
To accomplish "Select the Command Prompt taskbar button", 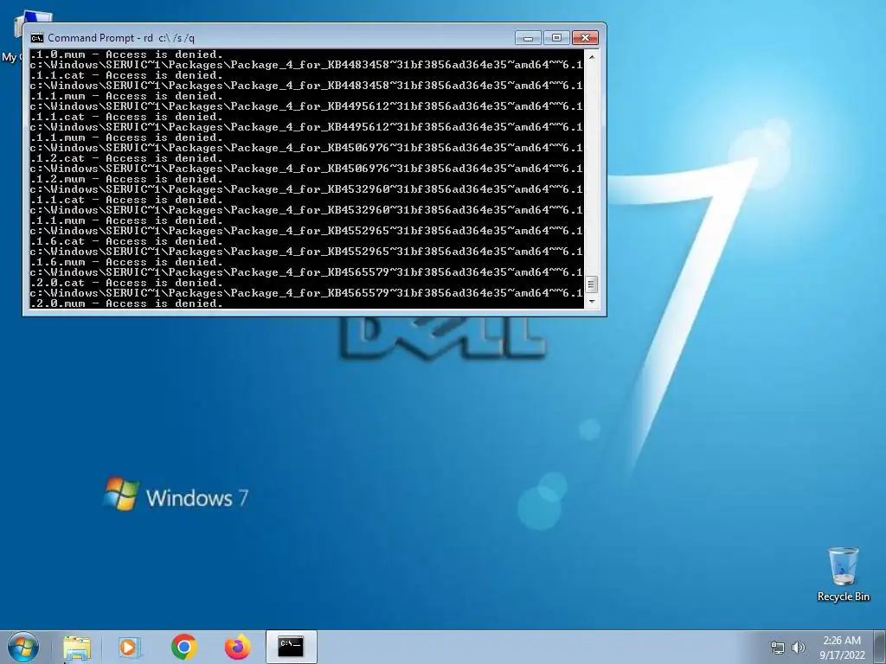I will coord(291,647).
